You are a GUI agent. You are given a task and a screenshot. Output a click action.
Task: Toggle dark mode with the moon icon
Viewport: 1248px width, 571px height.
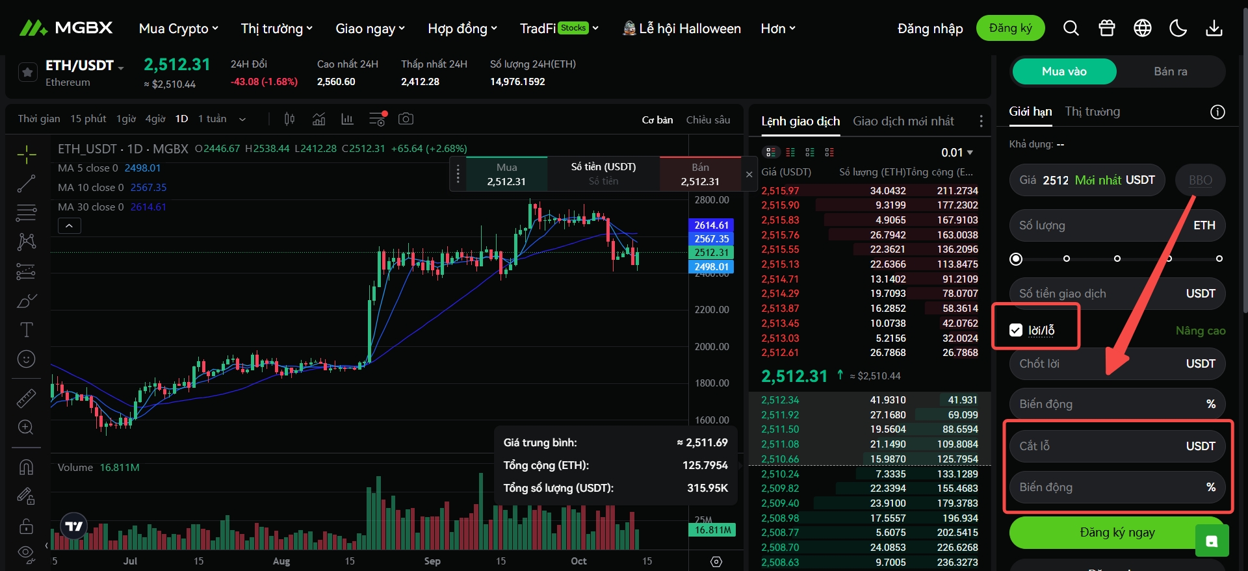coord(1178,28)
